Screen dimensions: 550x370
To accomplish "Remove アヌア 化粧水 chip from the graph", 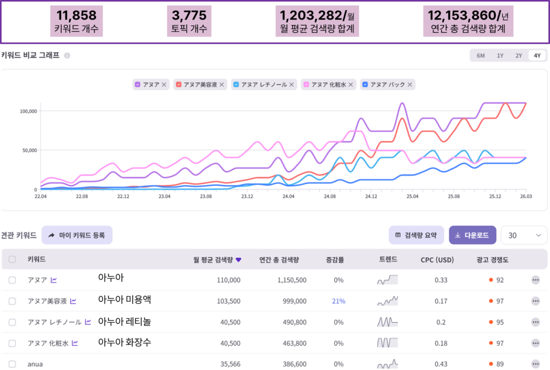I will pos(351,84).
